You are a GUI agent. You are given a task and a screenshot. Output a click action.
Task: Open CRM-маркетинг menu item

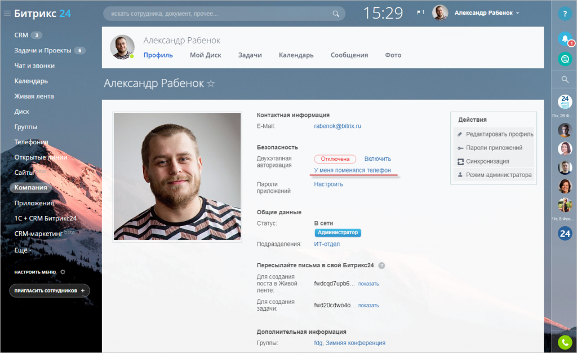[x=39, y=234]
